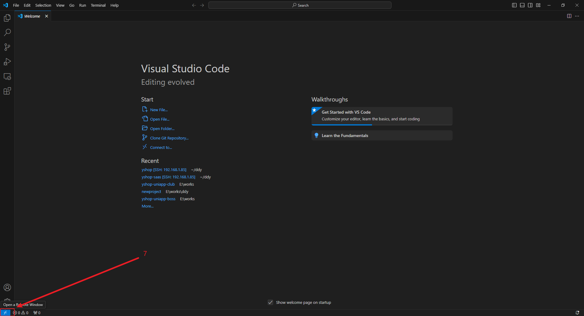The image size is (584, 316).
Task: Open the Source Control view
Action: point(7,47)
